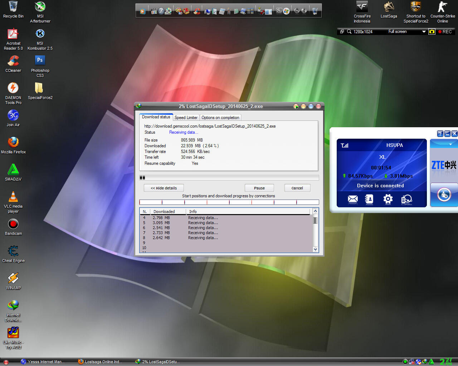Toggle the modem disconnect button
The height and width of the screenshot is (366, 458).
[444, 195]
